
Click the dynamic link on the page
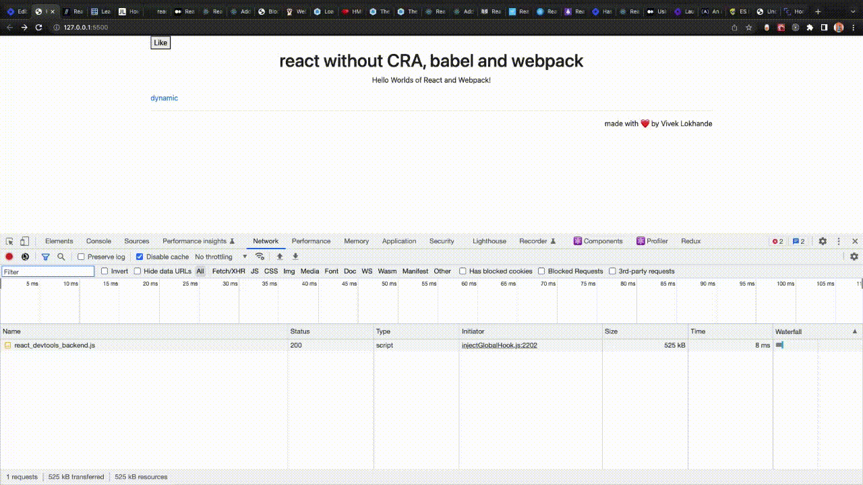[164, 98]
